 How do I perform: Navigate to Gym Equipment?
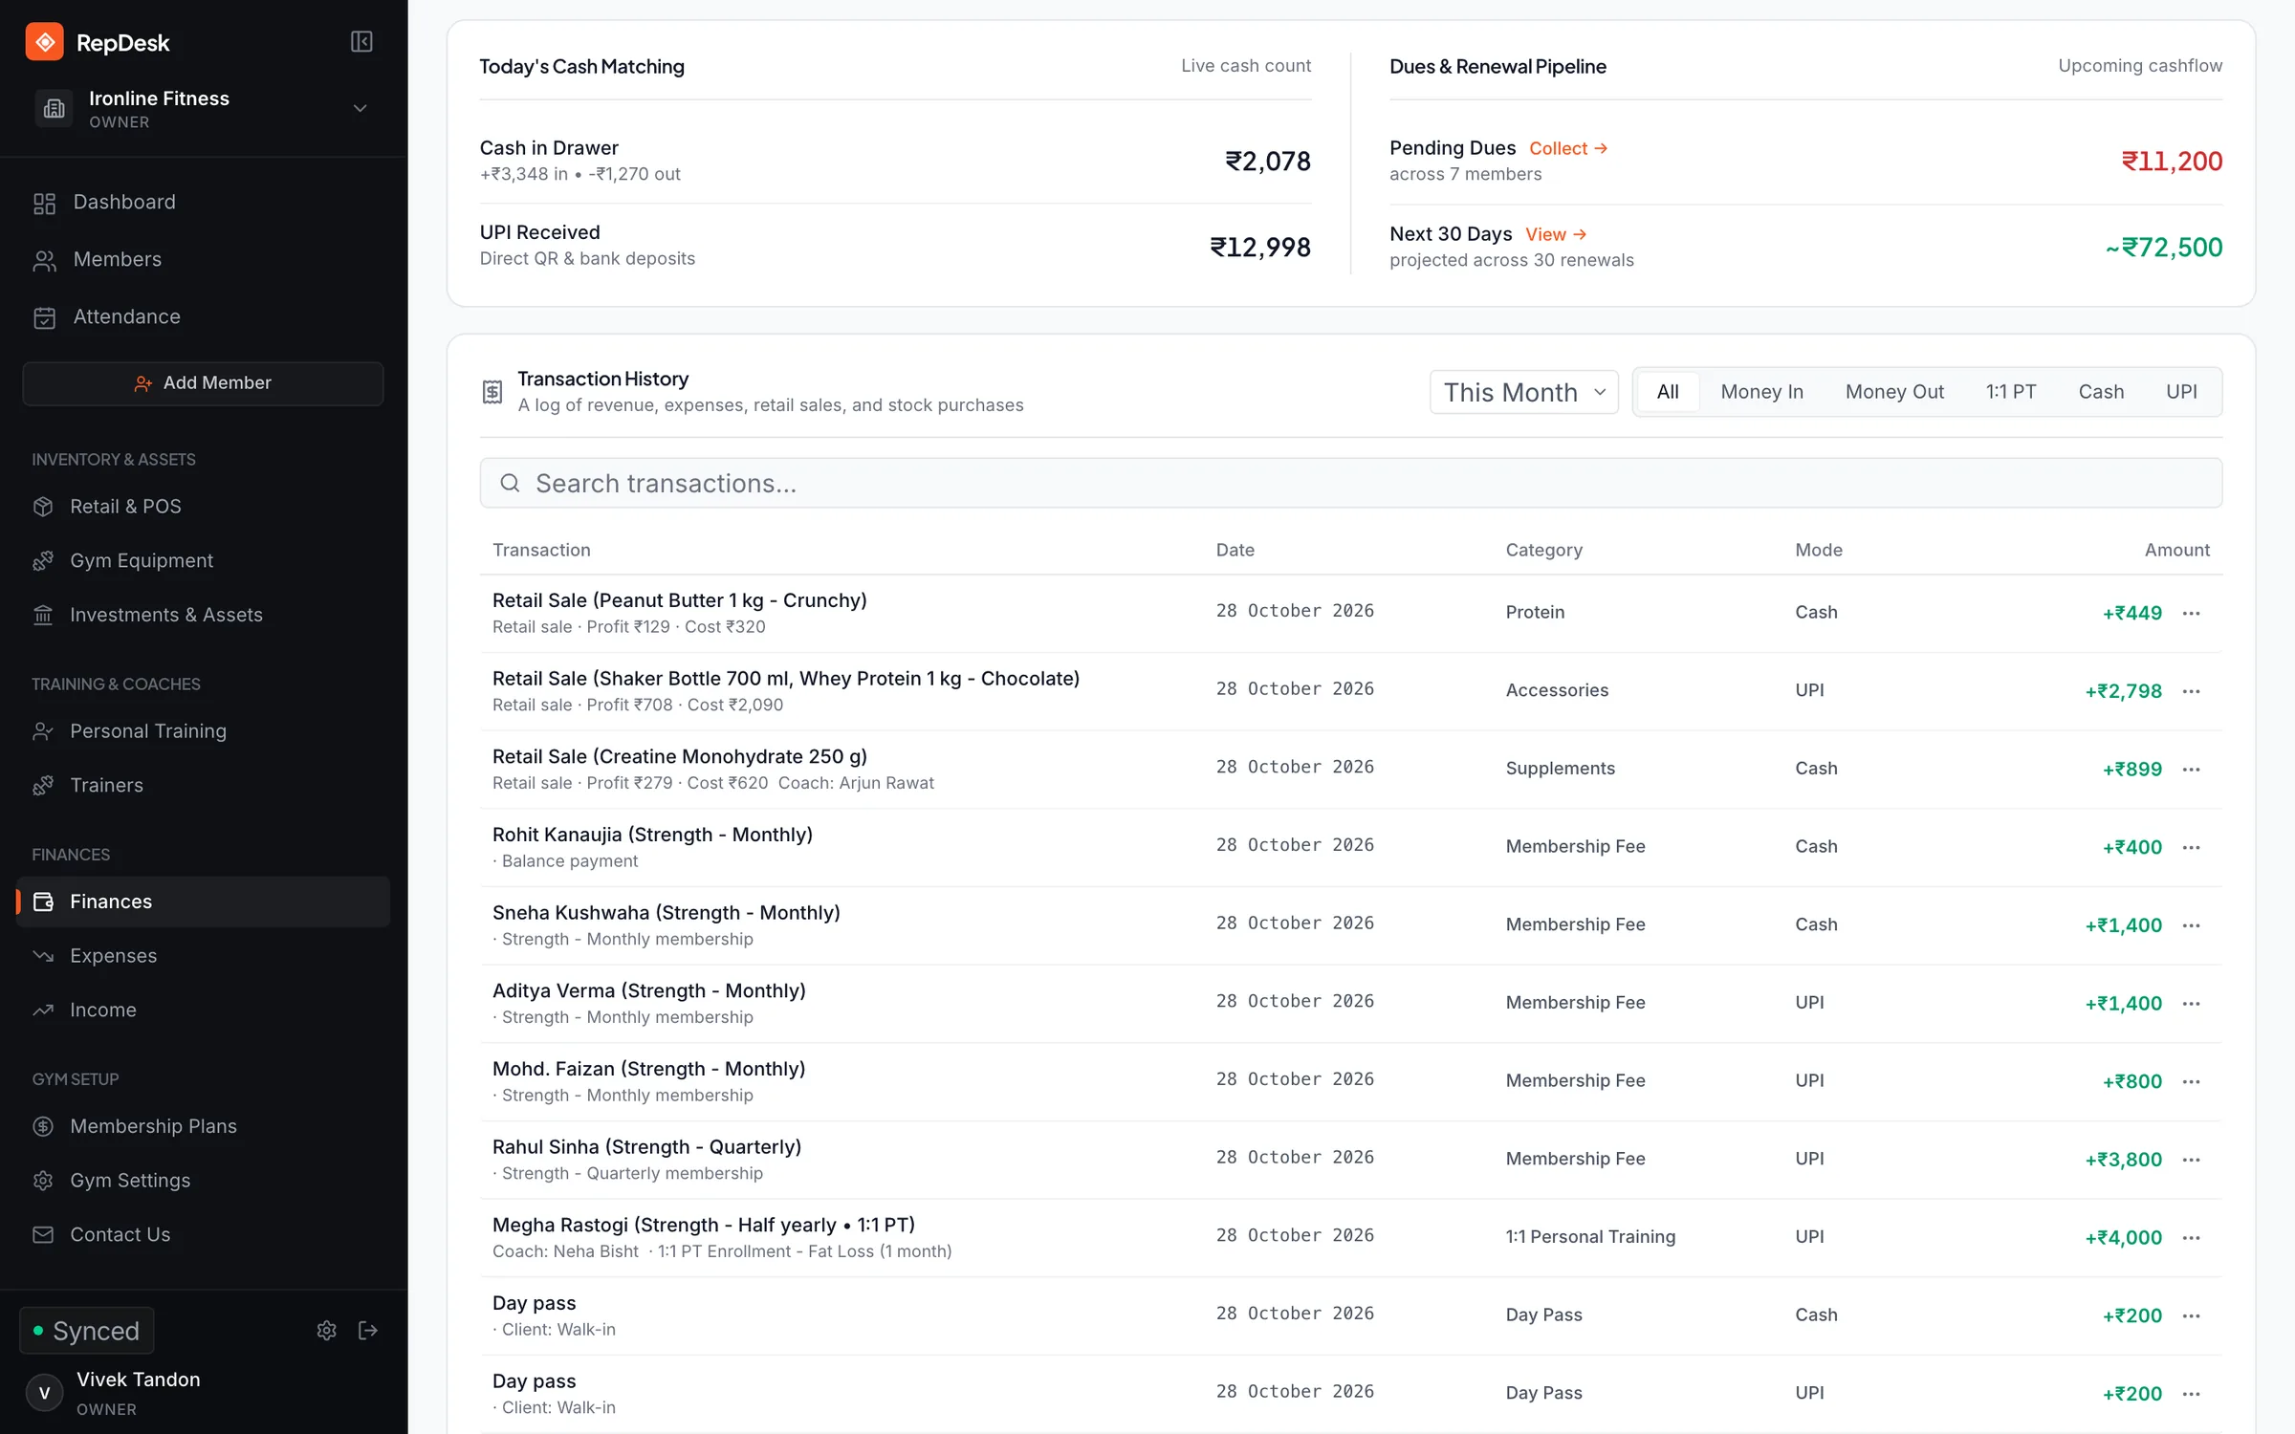coord(203,561)
